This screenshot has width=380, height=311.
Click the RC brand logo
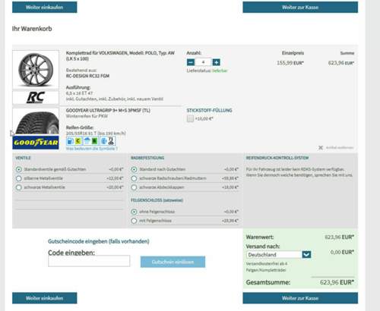(36, 97)
